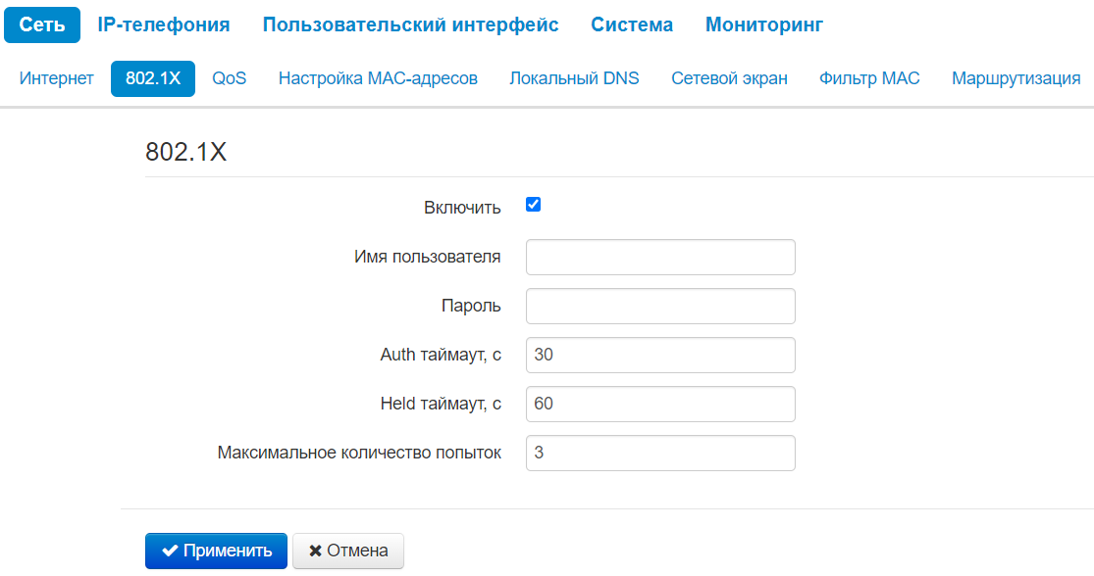Click Максимальное количество попыток field
Image resolution: width=1094 pixels, height=576 pixels.
pos(660,453)
